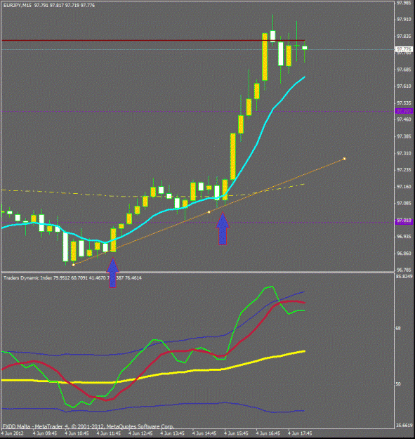This screenshot has height=439, width=415.
Task: Click the 68 level on indicator scale
Action: tap(398, 328)
